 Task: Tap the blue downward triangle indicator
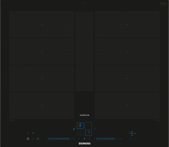(x=33, y=133)
